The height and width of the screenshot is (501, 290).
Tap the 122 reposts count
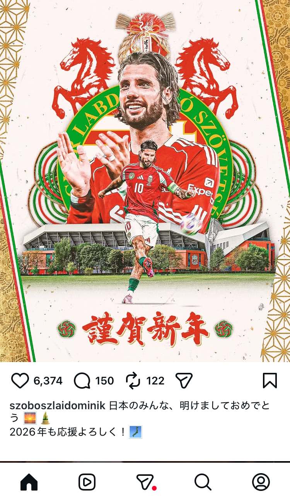pyautogui.click(x=155, y=381)
